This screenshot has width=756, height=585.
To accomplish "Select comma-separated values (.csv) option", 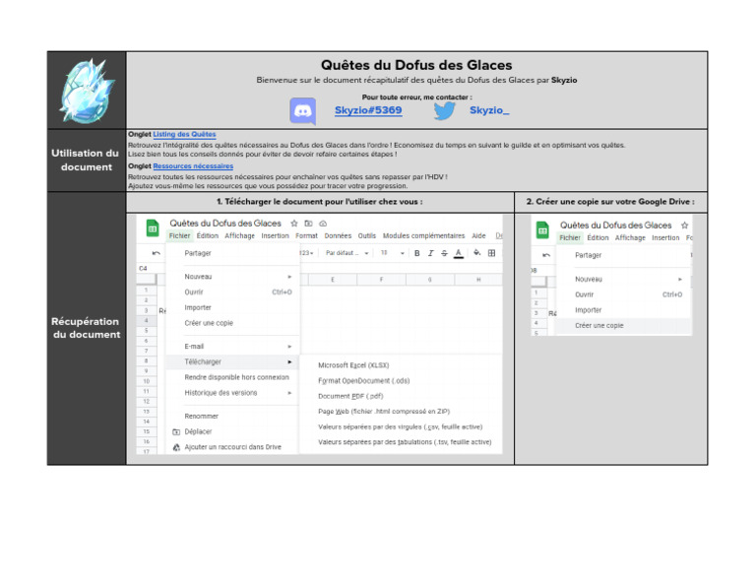I will coord(401,426).
